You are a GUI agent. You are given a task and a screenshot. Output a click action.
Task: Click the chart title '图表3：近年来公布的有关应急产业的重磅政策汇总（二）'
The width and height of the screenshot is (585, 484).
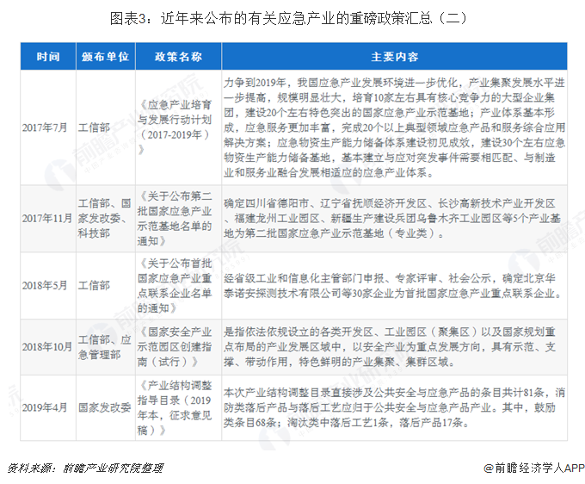tap(288, 18)
